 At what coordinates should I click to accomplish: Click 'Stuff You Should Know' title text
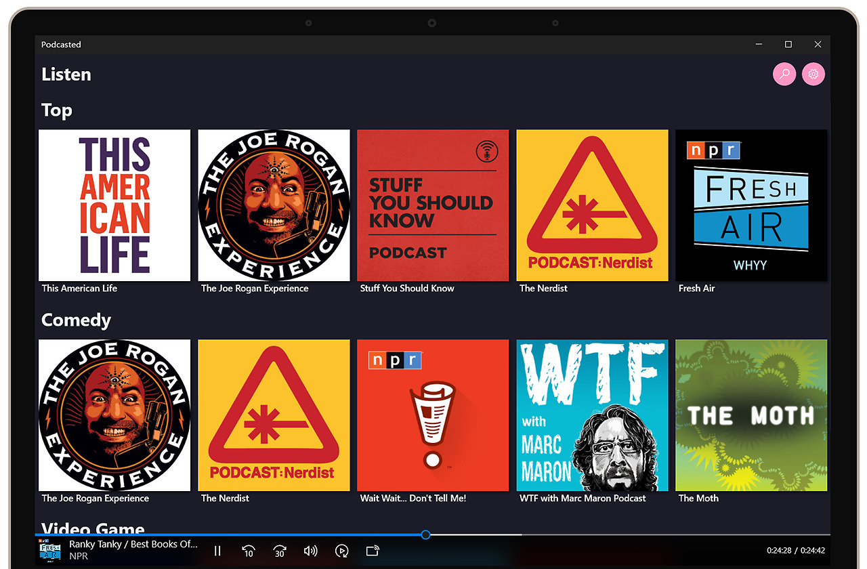click(407, 288)
